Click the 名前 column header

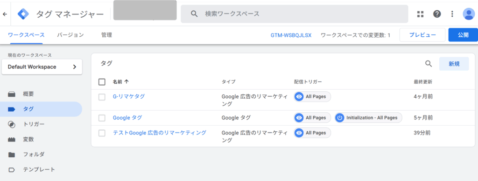pos(117,82)
